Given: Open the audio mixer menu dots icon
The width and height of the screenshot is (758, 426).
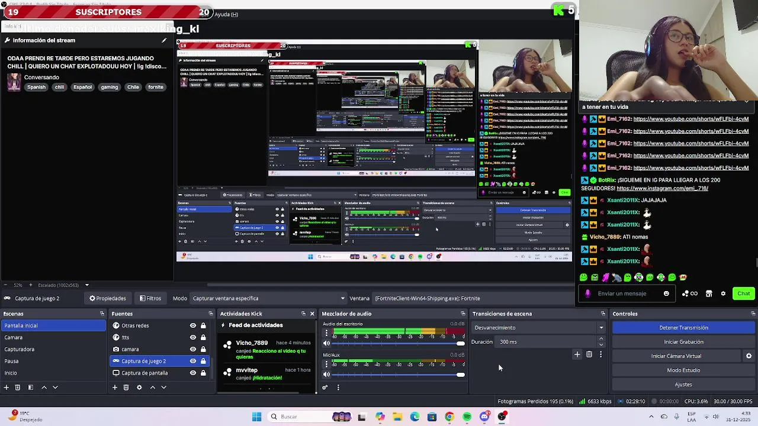Looking at the screenshot, I should (x=338, y=388).
